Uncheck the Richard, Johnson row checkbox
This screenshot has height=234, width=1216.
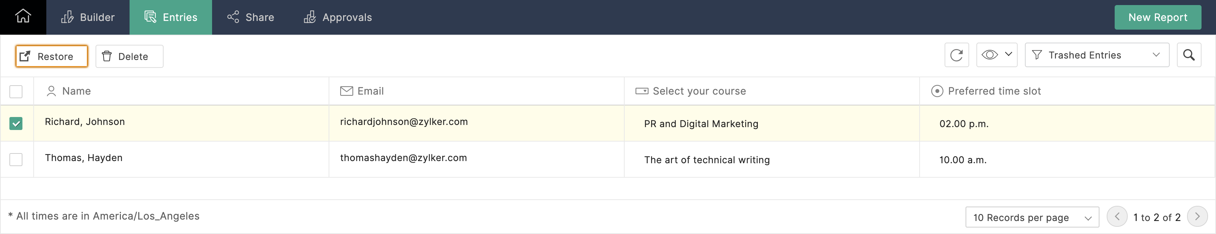coord(16,123)
